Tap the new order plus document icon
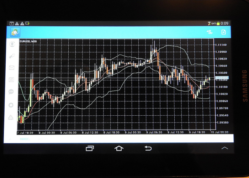Screen dimensions: 249x178 pyautogui.click(x=224, y=32)
